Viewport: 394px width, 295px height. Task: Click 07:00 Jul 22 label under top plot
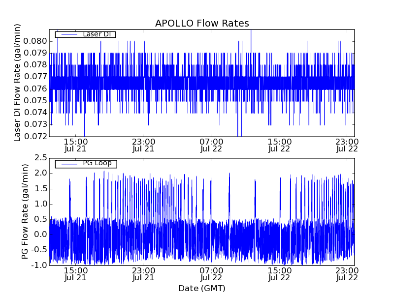pyautogui.click(x=211, y=145)
